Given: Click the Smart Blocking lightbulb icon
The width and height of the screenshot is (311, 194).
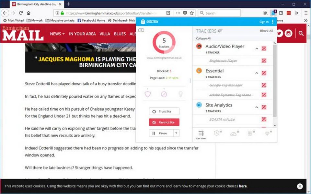Looking at the screenshot, I should coord(181,94).
